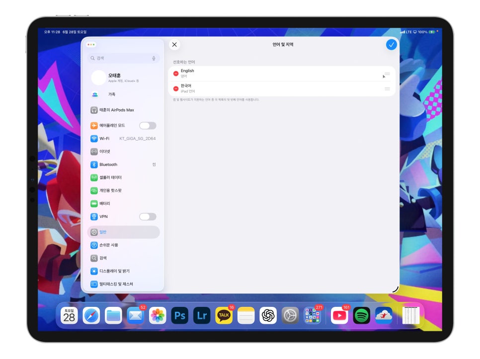Launch Safari from the dock
Viewport: 480px width, 359px height.
click(91, 316)
